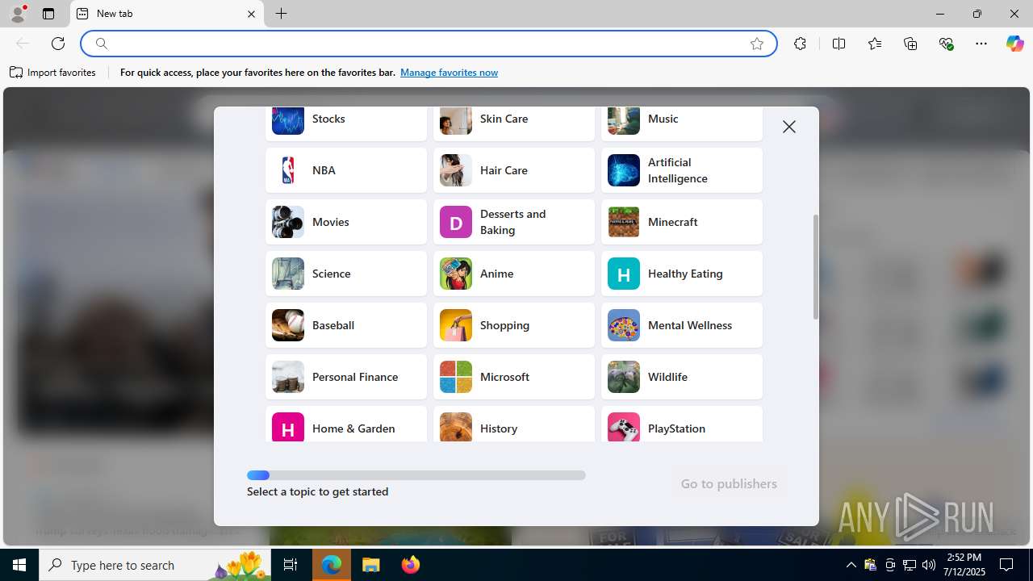Switch to the New tab tab

pos(167,14)
